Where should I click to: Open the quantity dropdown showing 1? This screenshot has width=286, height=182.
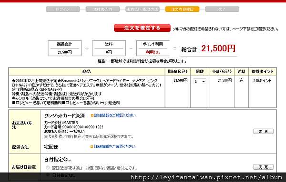point(200,81)
